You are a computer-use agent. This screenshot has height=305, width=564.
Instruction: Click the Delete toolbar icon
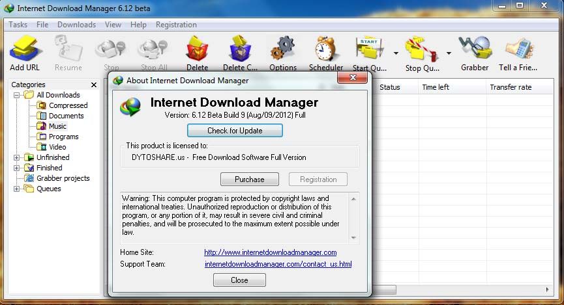point(197,48)
